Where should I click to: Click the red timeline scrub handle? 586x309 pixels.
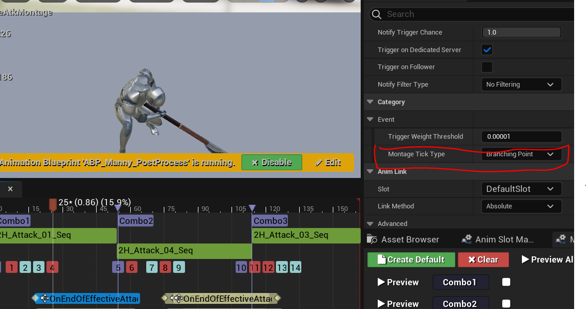[53, 204]
